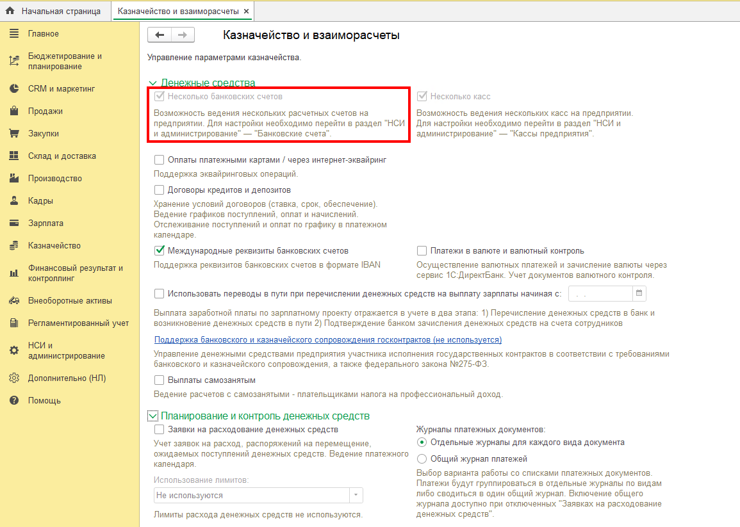The width and height of the screenshot is (740, 527).
Task: Go back with the left arrow button
Action: (x=160, y=35)
